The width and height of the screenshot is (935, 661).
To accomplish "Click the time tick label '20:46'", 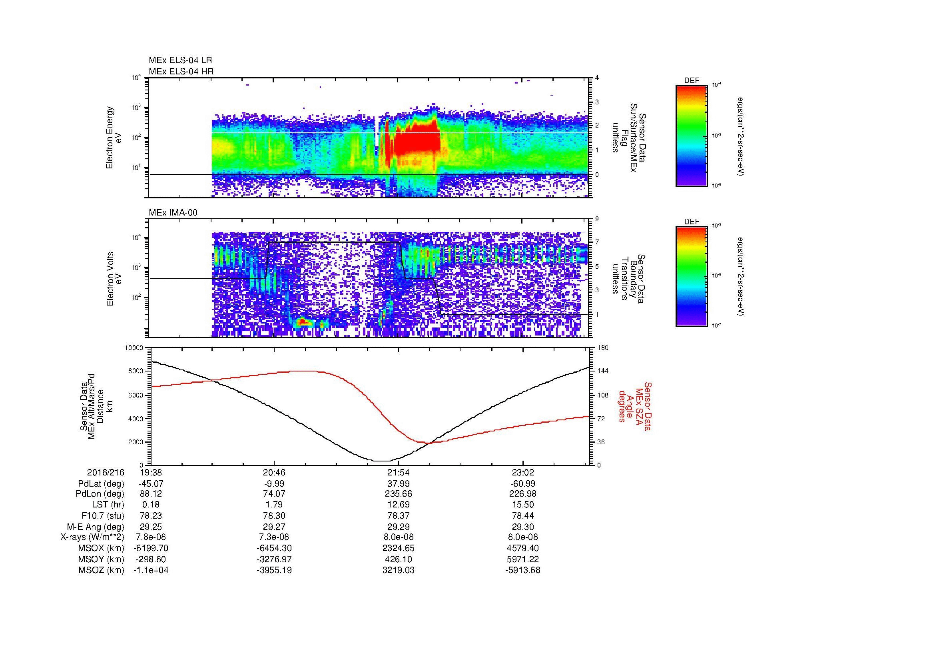I will tap(275, 473).
